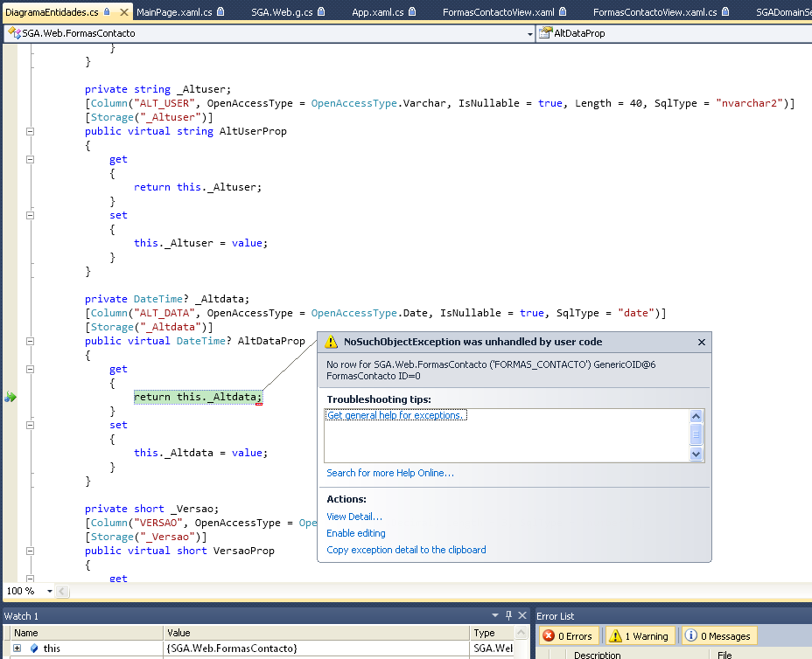Viewport: 812px width, 659px height.
Task: Toggle the 1 Warning filter
Action: click(639, 636)
